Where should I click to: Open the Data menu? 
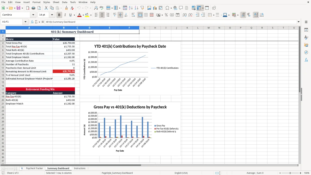[x=65, y=2]
